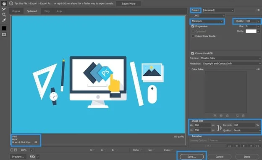Click the play animation button
The image size is (262, 160).
tap(244, 146)
